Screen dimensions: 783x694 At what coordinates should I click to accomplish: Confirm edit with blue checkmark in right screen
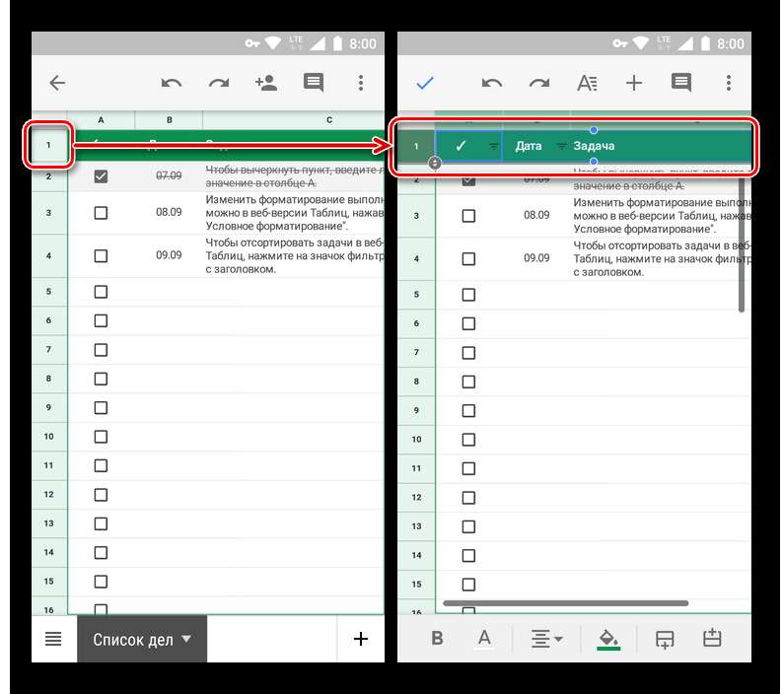tap(425, 83)
